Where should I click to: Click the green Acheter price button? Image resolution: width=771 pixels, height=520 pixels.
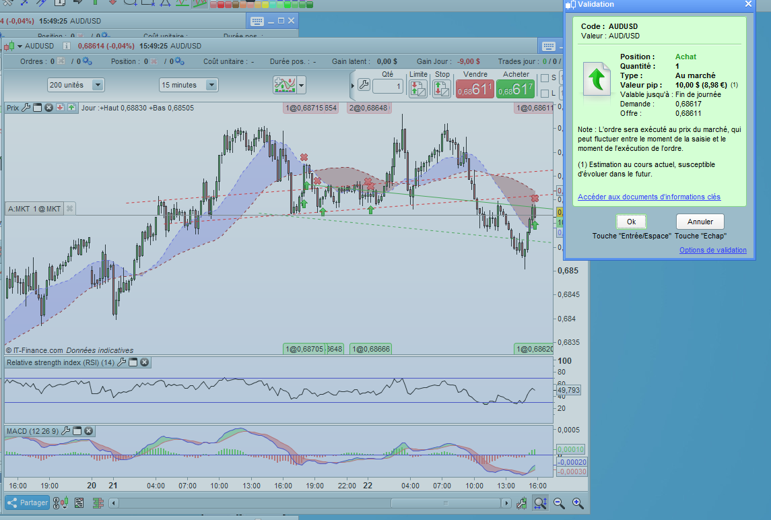(x=515, y=88)
